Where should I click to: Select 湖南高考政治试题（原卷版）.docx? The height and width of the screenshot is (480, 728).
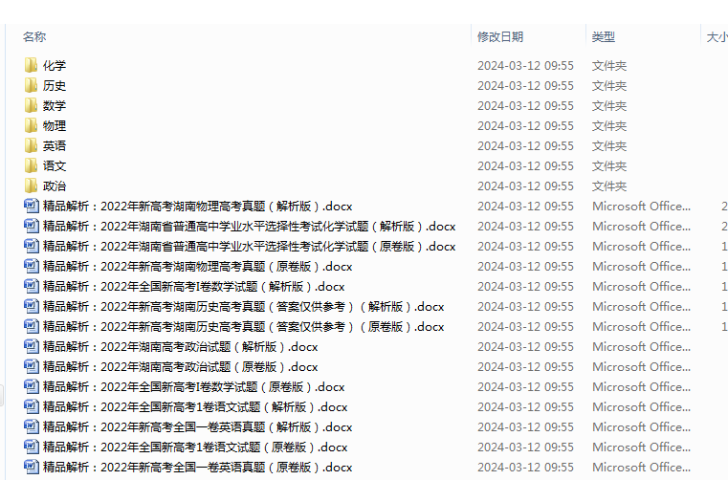pyautogui.click(x=180, y=367)
